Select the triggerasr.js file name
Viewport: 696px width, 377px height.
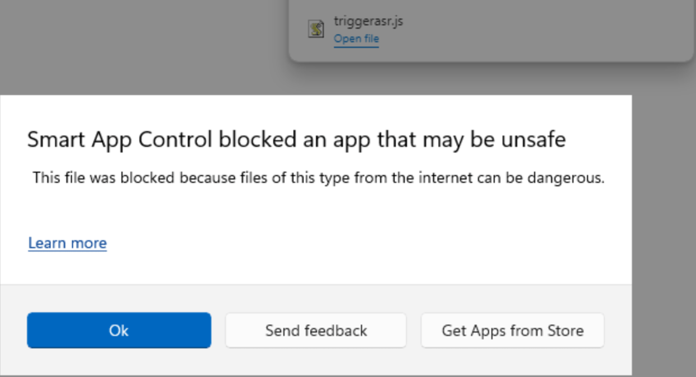click(x=368, y=21)
